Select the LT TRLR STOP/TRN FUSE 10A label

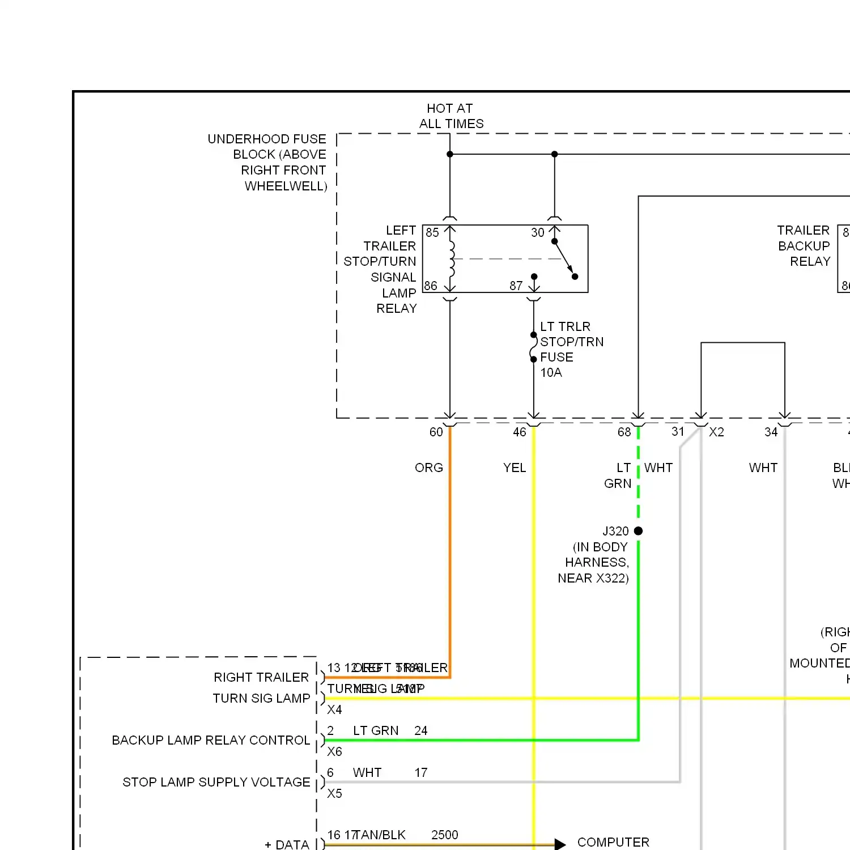tap(572, 350)
